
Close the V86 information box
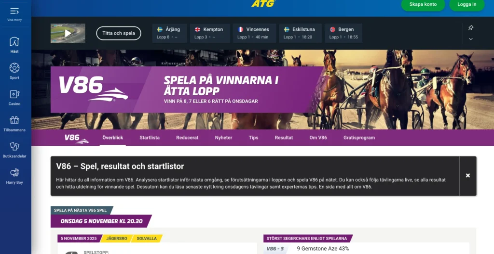click(x=468, y=176)
